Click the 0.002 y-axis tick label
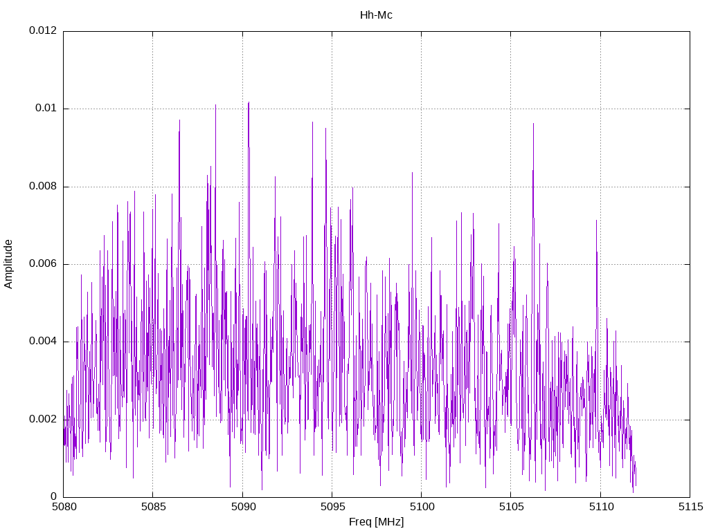This screenshot has height=531, width=709. [x=43, y=419]
